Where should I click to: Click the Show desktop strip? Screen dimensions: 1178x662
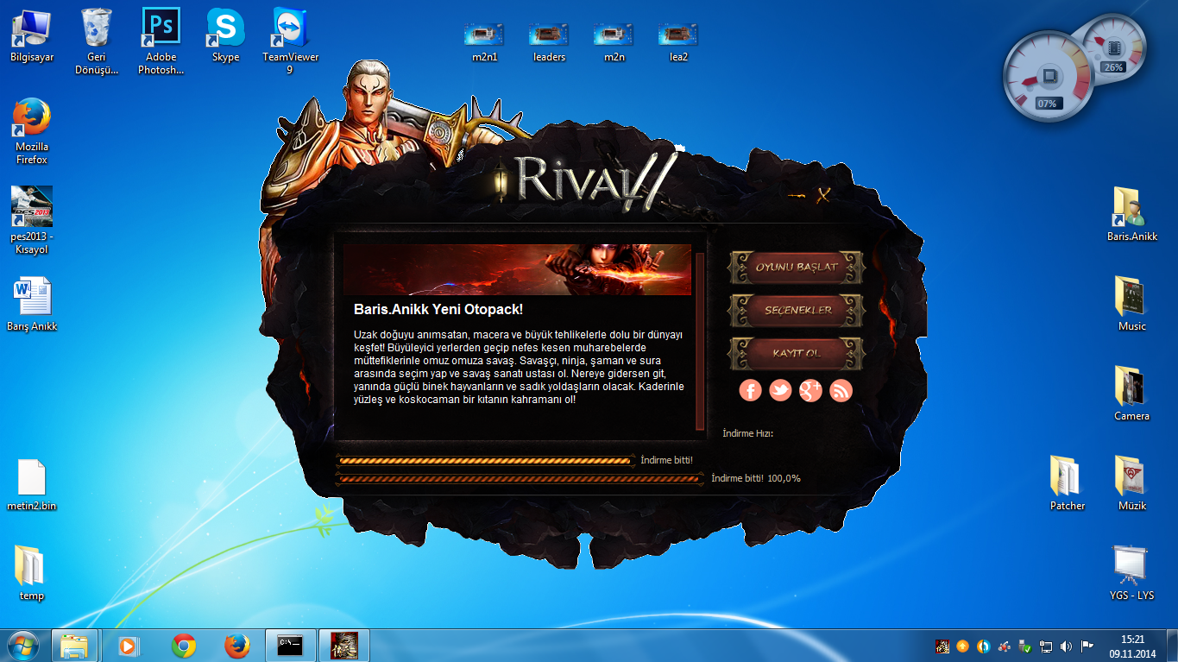click(x=1171, y=646)
